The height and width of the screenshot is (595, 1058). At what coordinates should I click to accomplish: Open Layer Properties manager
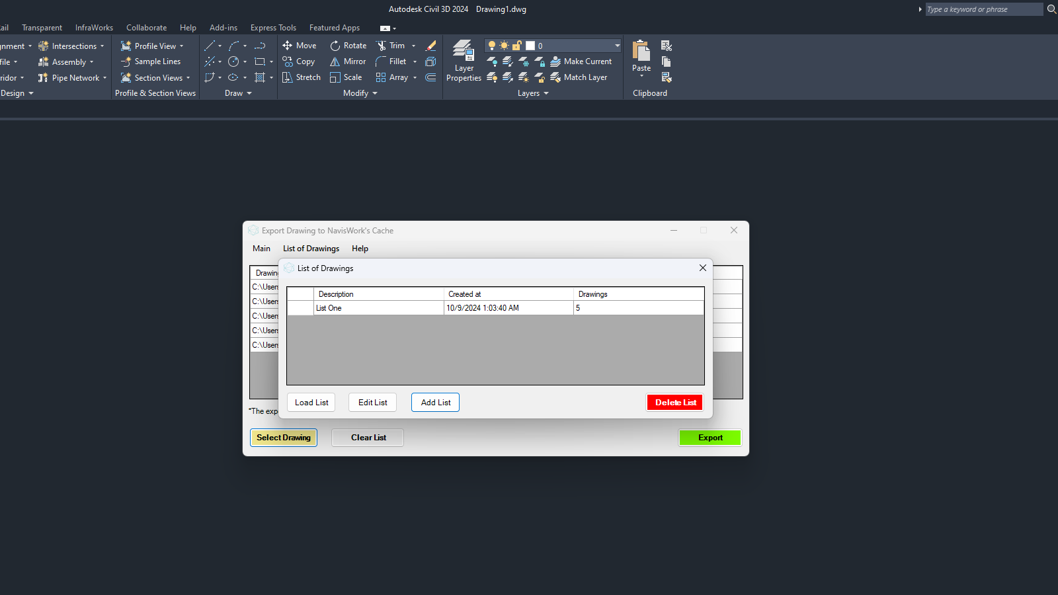coord(464,61)
